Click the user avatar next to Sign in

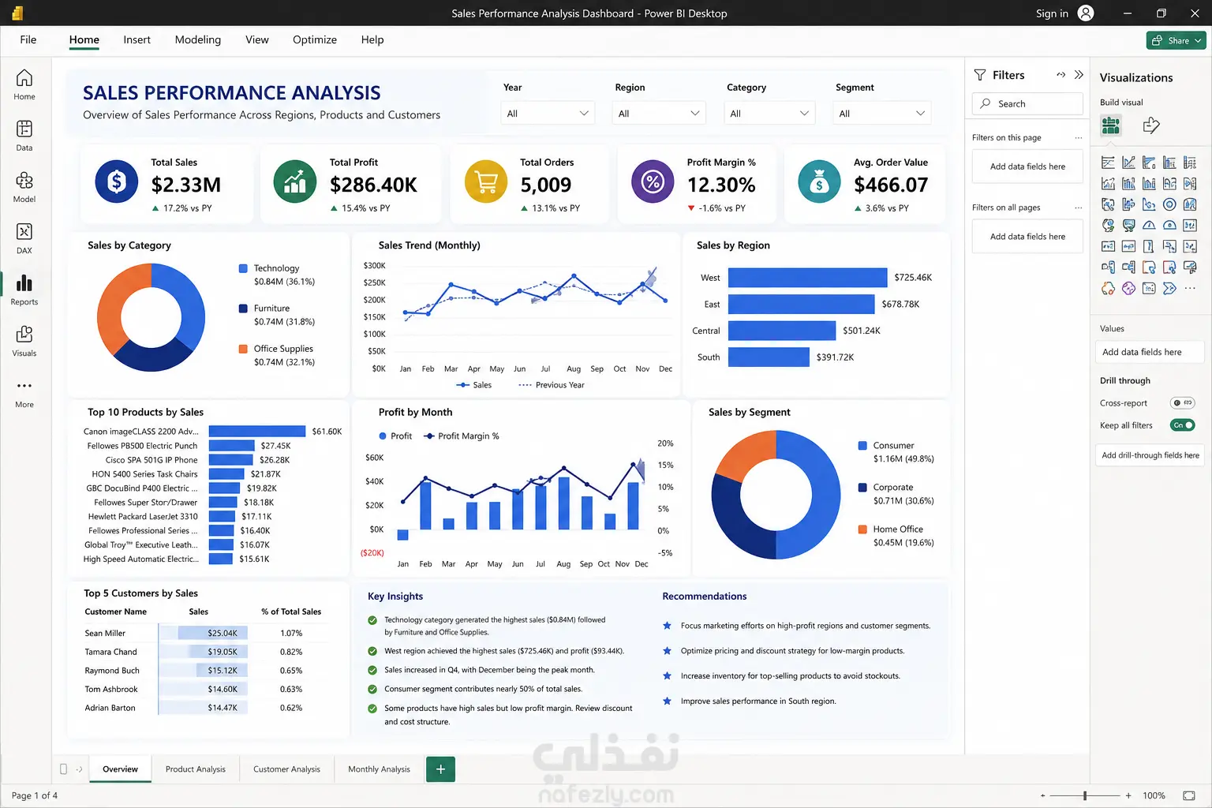pos(1086,13)
